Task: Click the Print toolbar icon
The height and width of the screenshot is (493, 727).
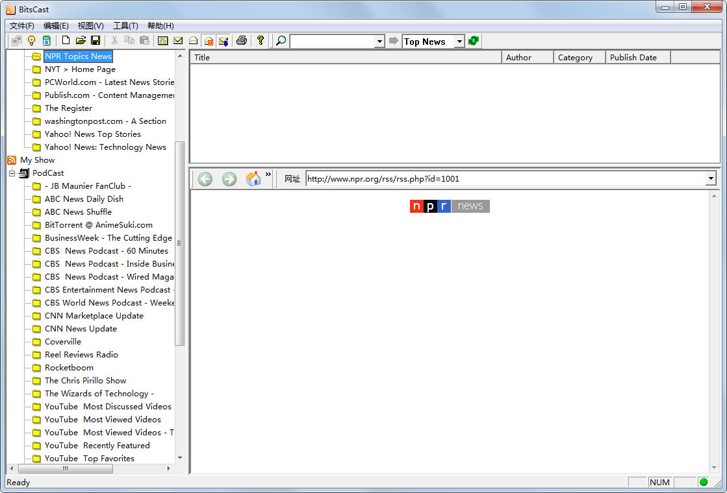Action: (x=242, y=41)
